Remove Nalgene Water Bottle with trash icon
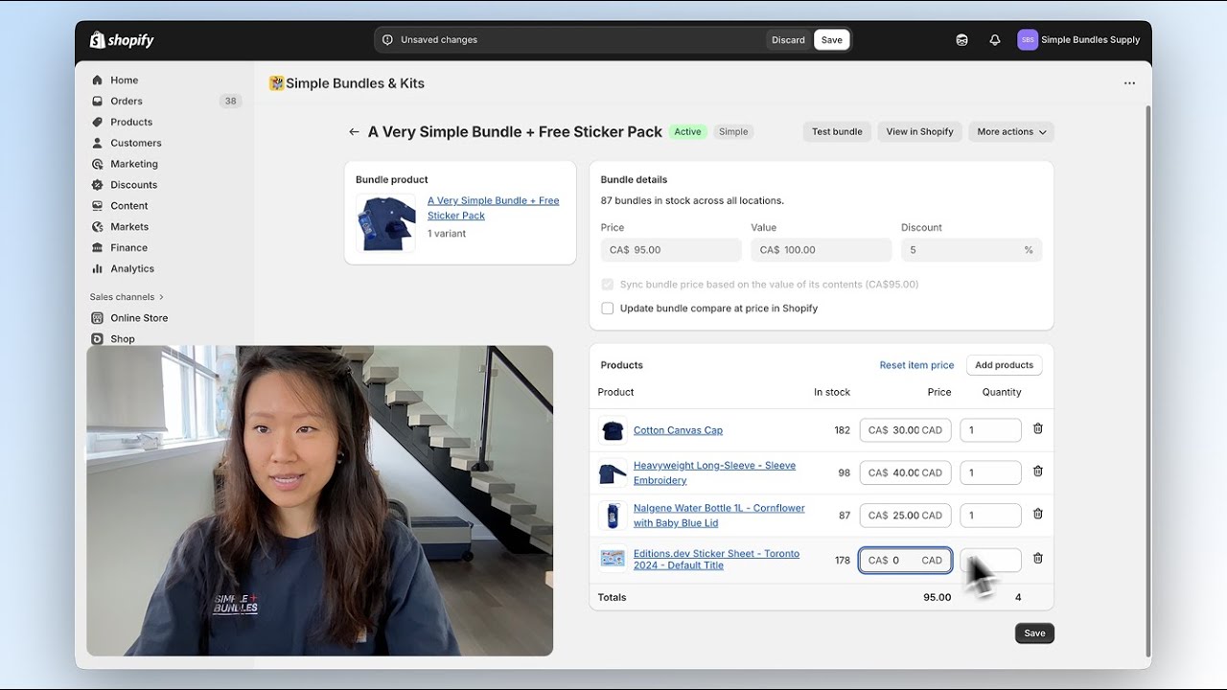The height and width of the screenshot is (690, 1227). [x=1038, y=514]
